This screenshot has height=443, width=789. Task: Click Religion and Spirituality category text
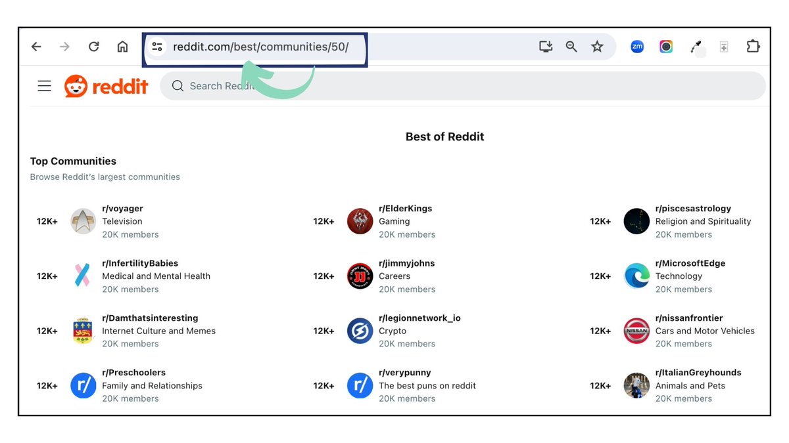(703, 221)
